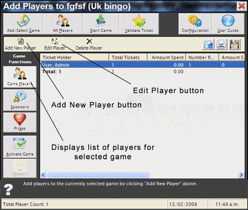The image size is (248, 210).
Task: Click the printer icon in the toolbar
Action: point(222,44)
